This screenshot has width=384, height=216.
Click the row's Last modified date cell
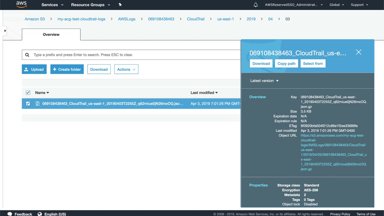click(x=215, y=103)
